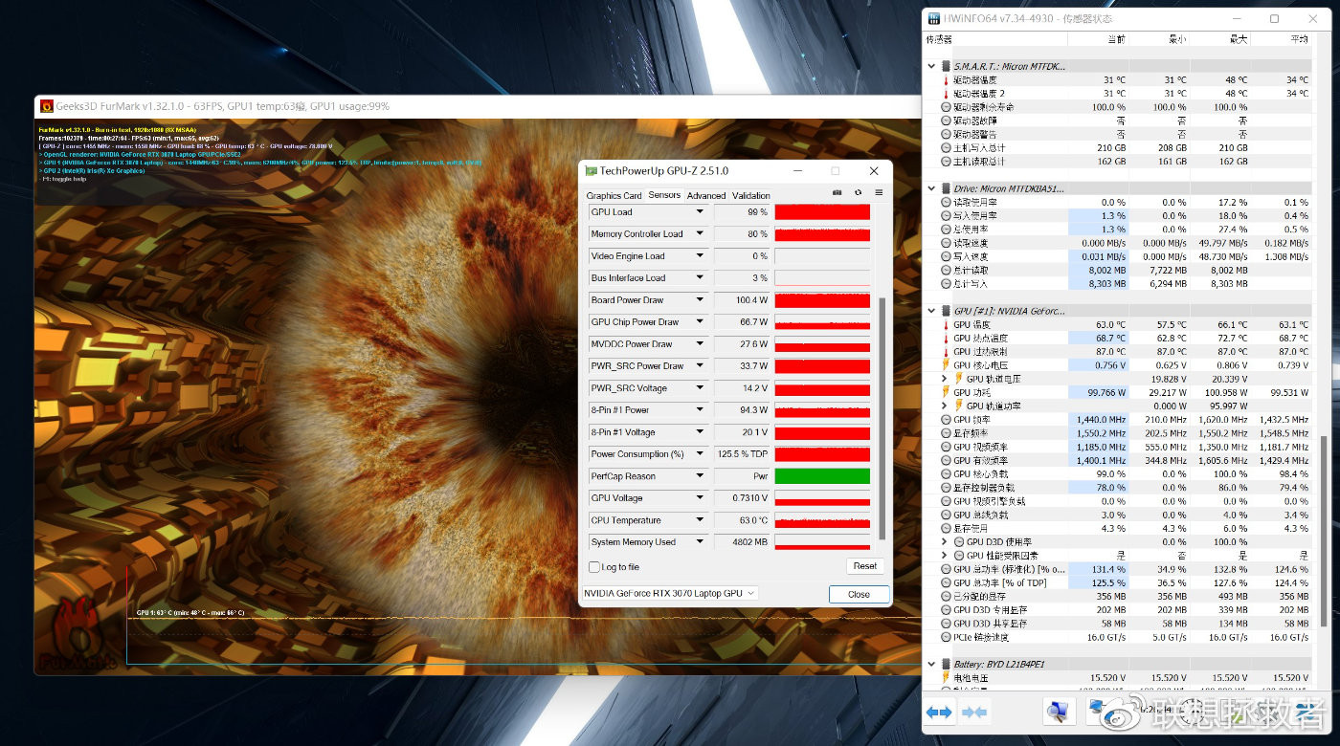
Task: Open the Validation tab in GPU-Z
Action: click(751, 195)
